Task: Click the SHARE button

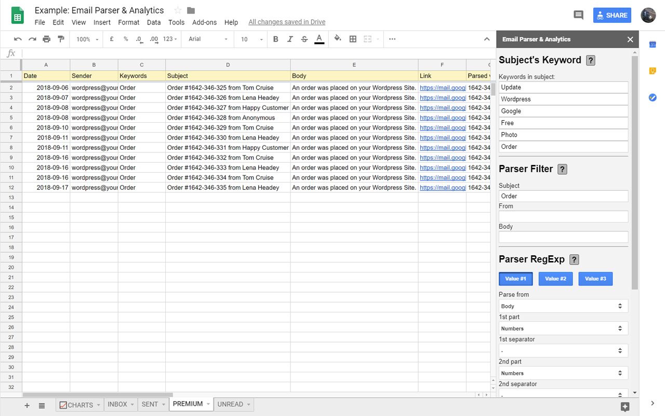Action: tap(612, 15)
